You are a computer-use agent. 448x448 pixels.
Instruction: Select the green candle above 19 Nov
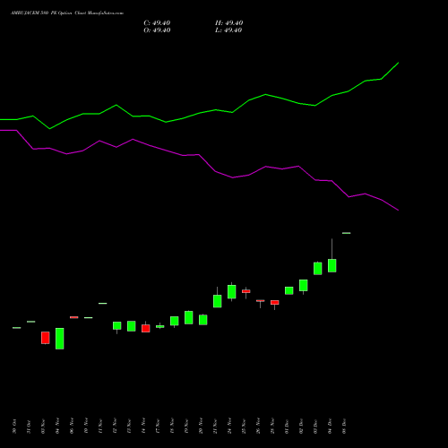pyautogui.click(x=189, y=317)
